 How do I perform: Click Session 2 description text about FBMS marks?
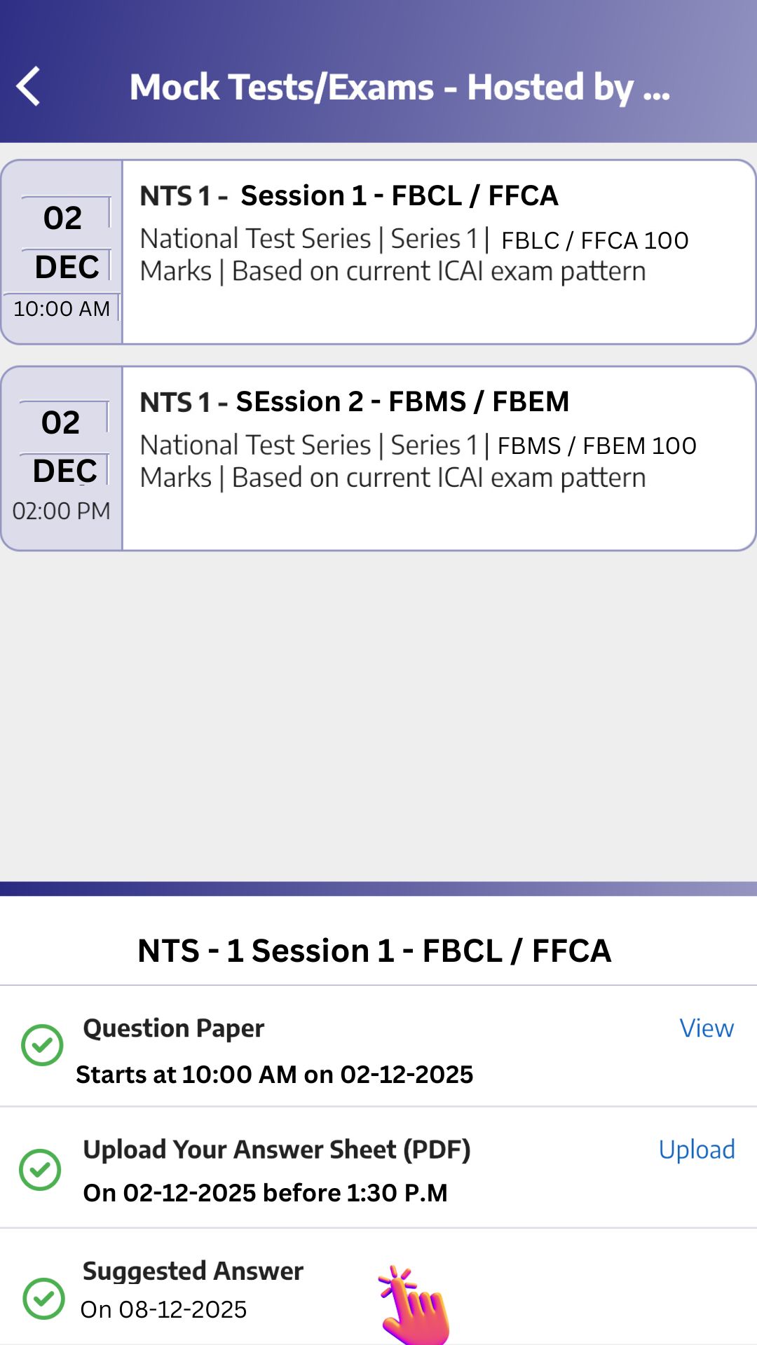pyautogui.click(x=418, y=461)
